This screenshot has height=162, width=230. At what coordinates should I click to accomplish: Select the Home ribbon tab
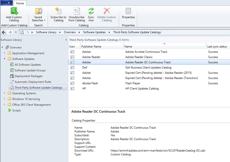point(20,3)
